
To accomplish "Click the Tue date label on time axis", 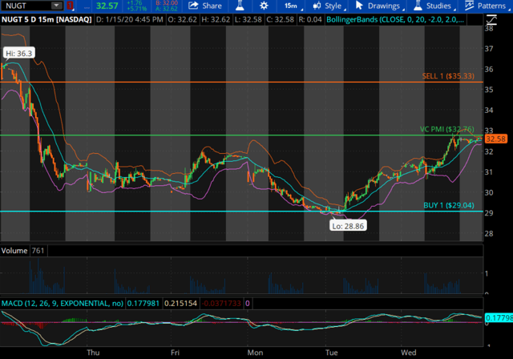I will coord(331,353).
